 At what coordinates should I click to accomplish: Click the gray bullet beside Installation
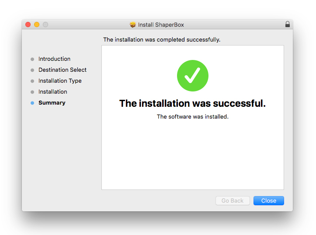(x=32, y=92)
